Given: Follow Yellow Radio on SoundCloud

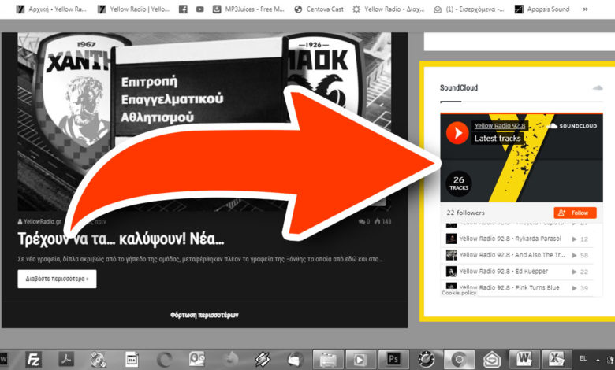Looking at the screenshot, I should pos(575,213).
